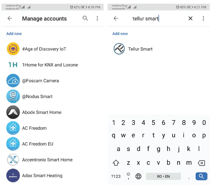Tap the RO · EN spacebar
The image size is (210, 186).
(x=163, y=177)
